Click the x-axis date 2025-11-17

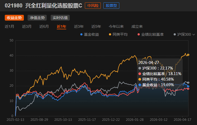87,120
